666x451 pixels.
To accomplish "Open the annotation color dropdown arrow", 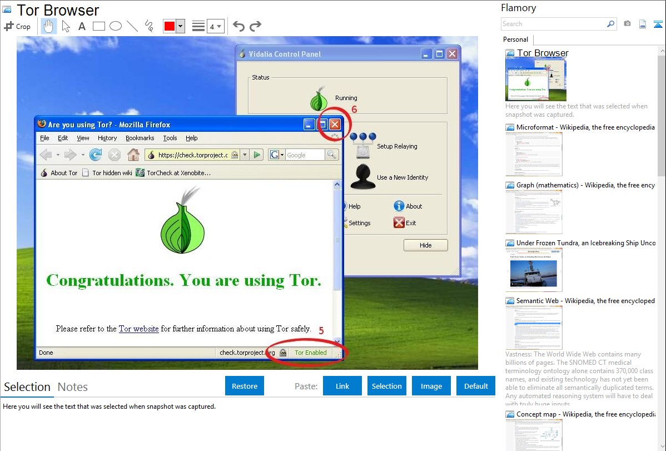I will click(181, 26).
